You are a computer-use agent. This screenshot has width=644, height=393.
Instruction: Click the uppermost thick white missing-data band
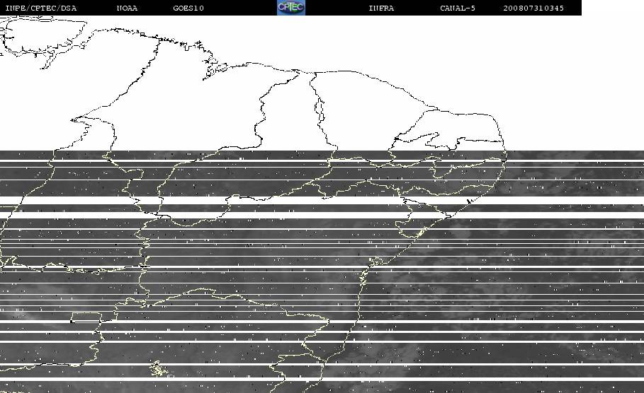point(322,201)
